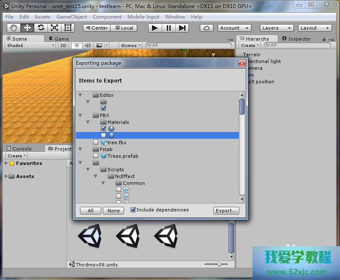Image resolution: width=340 pixels, height=280 pixels.
Task: Select the Scale tool
Action: [x=54, y=28]
